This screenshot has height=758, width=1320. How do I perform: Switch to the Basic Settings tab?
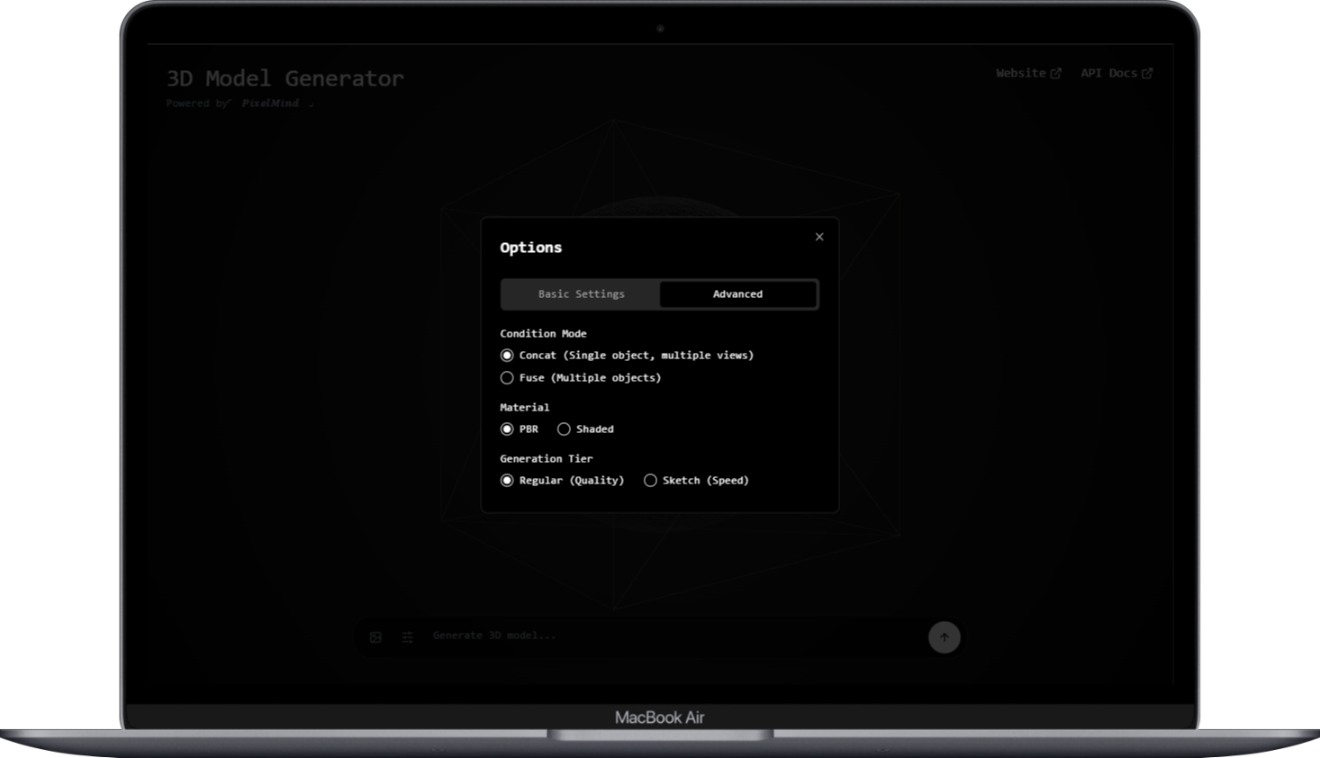(581, 294)
